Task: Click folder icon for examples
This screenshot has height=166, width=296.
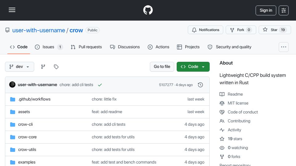Action: coord(13,162)
